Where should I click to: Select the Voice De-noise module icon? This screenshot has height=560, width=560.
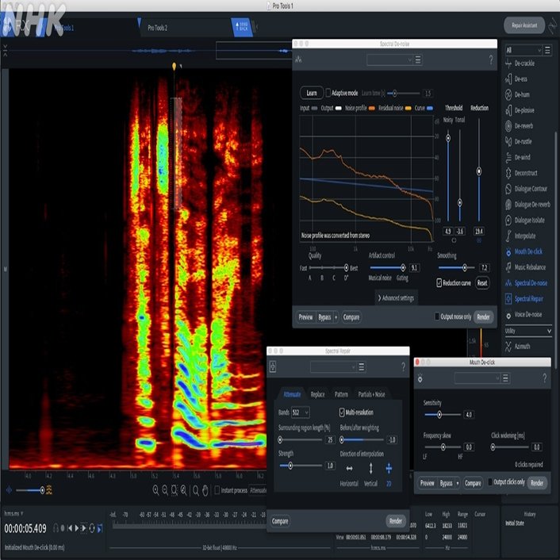click(x=508, y=316)
